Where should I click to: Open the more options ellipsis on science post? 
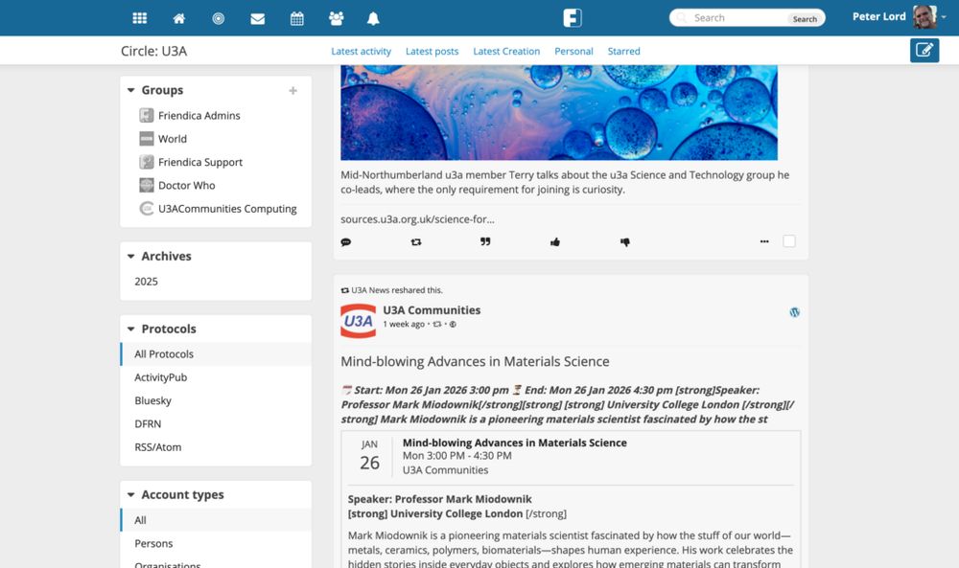(764, 241)
